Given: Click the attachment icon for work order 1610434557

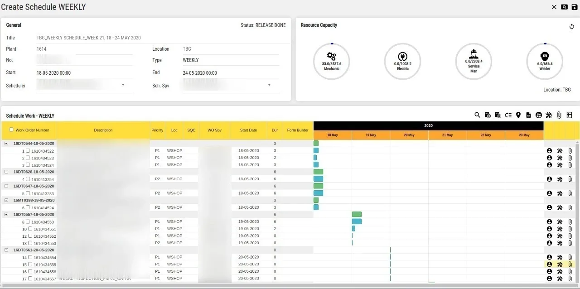Looking at the screenshot, I should tap(570, 279).
